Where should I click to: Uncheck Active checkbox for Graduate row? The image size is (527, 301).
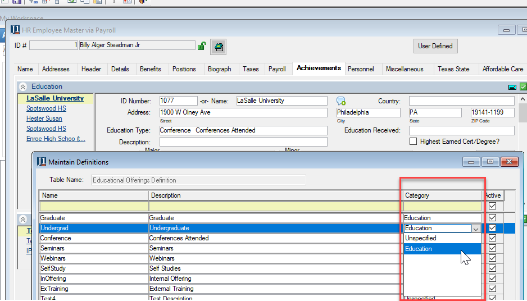tap(493, 218)
